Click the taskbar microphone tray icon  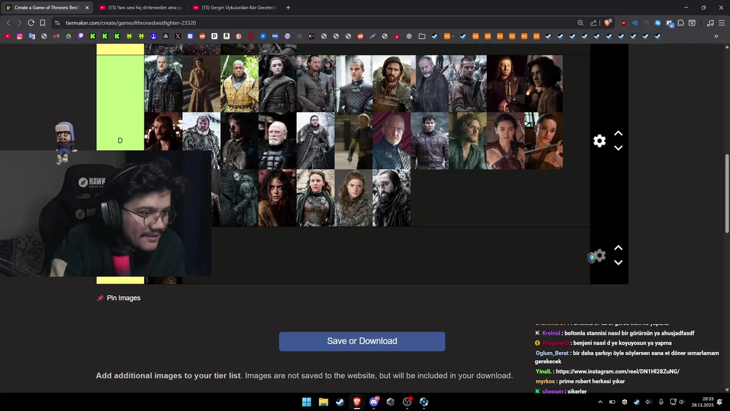tap(661, 402)
